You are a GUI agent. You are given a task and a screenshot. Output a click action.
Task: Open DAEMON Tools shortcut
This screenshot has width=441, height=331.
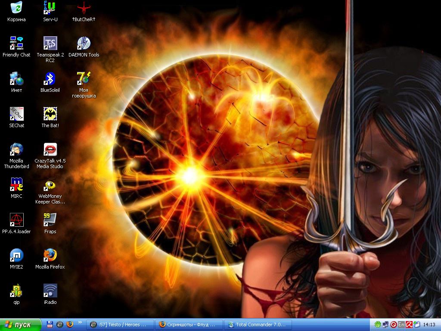(x=84, y=47)
